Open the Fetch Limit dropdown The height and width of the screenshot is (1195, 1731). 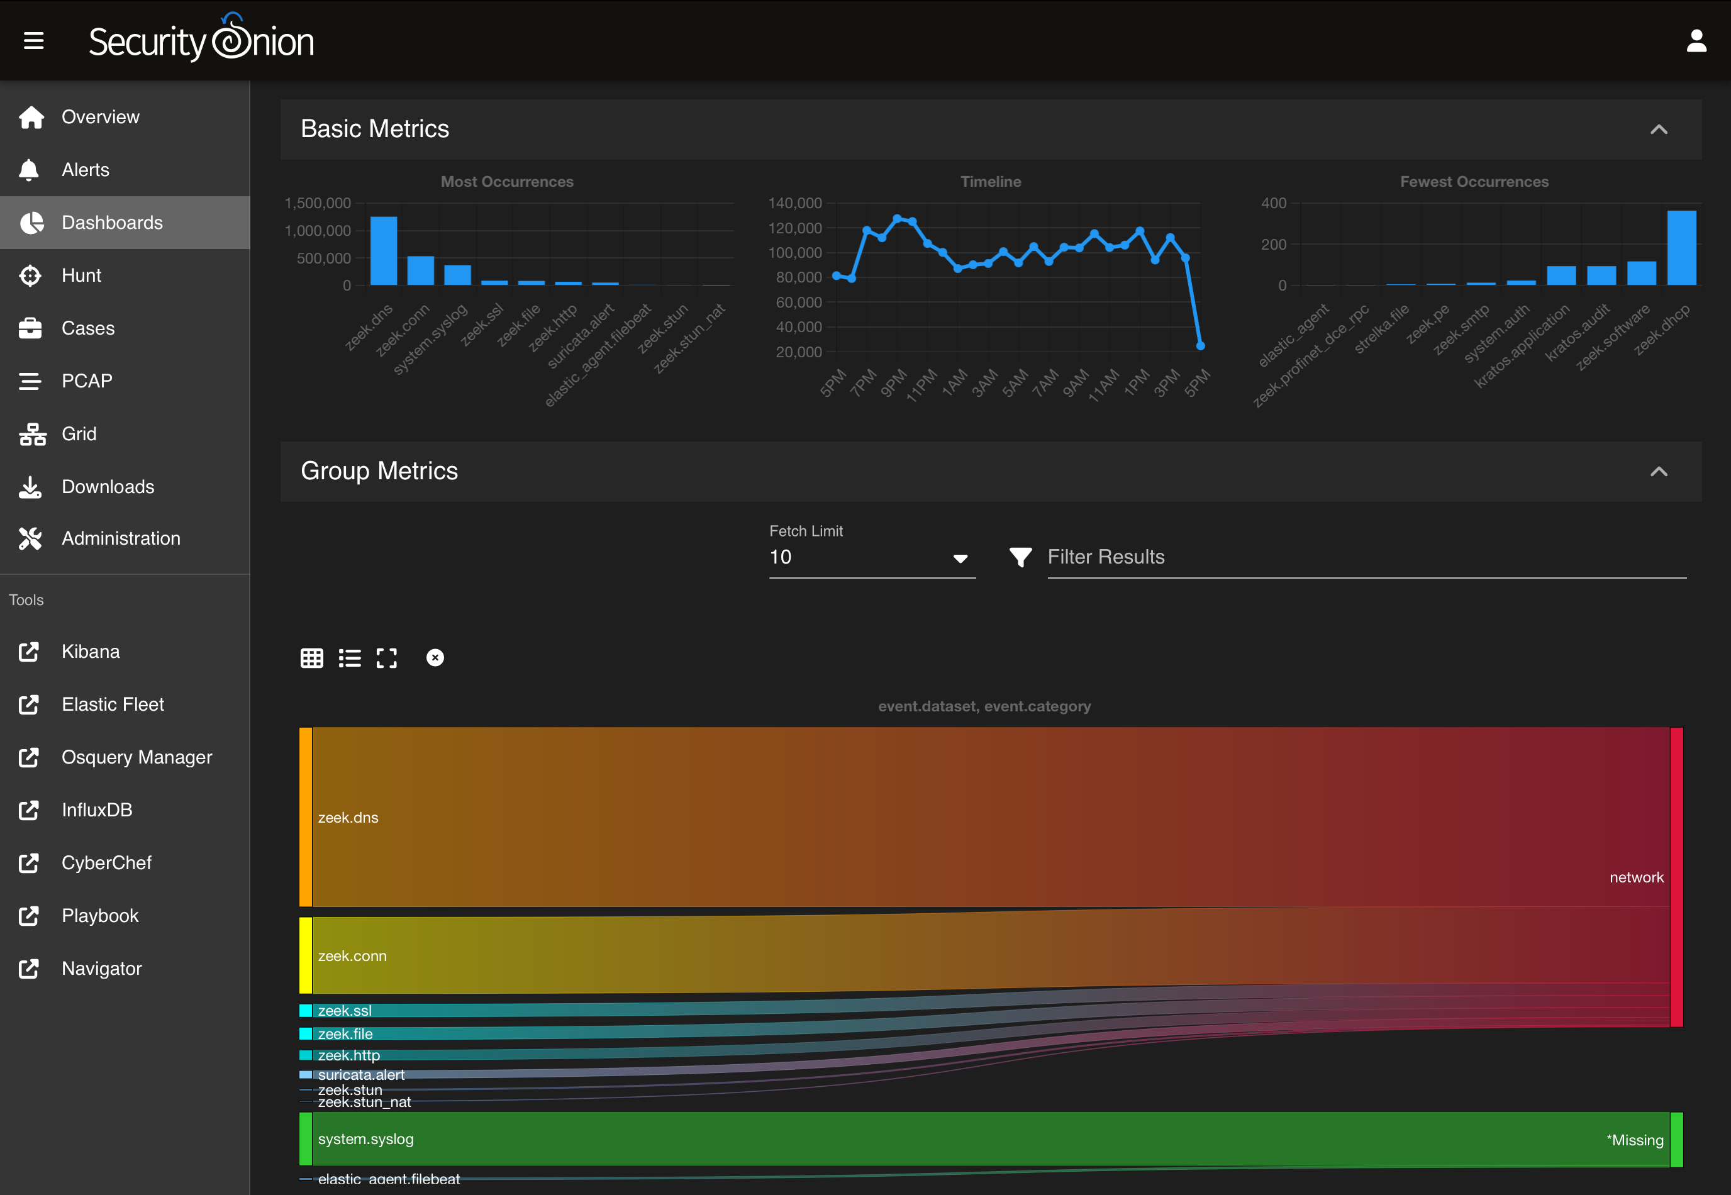872,557
